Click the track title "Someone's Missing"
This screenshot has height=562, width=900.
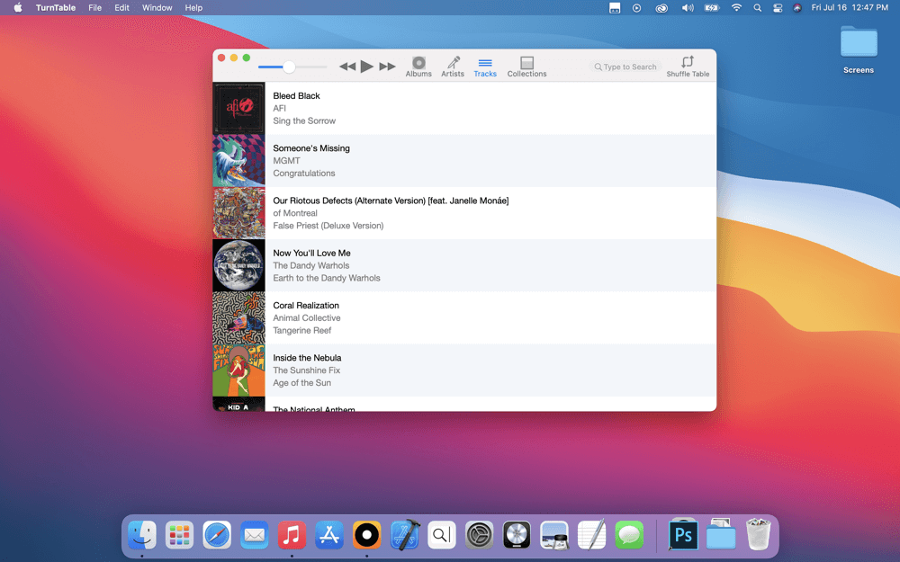click(311, 148)
